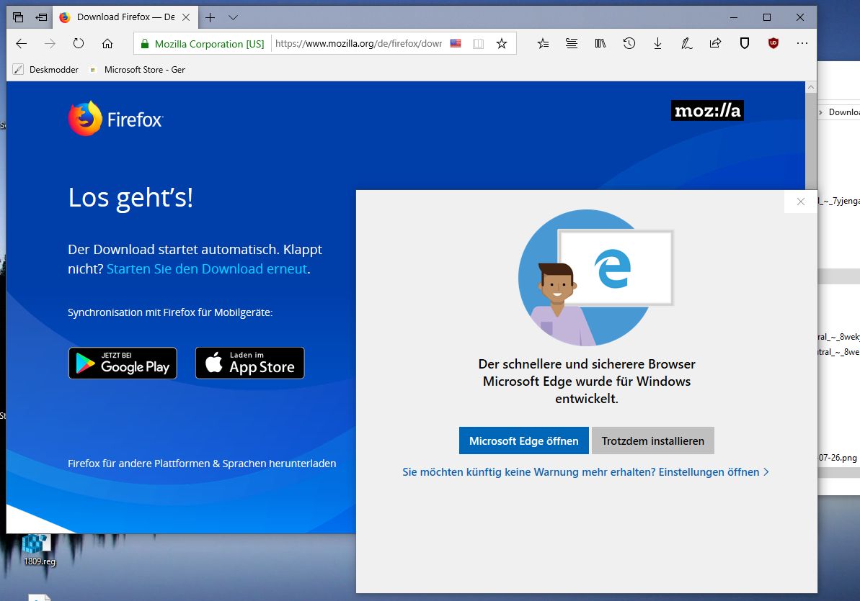This screenshot has width=860, height=601.
Task: Click the URL address field
Action: pos(358,44)
